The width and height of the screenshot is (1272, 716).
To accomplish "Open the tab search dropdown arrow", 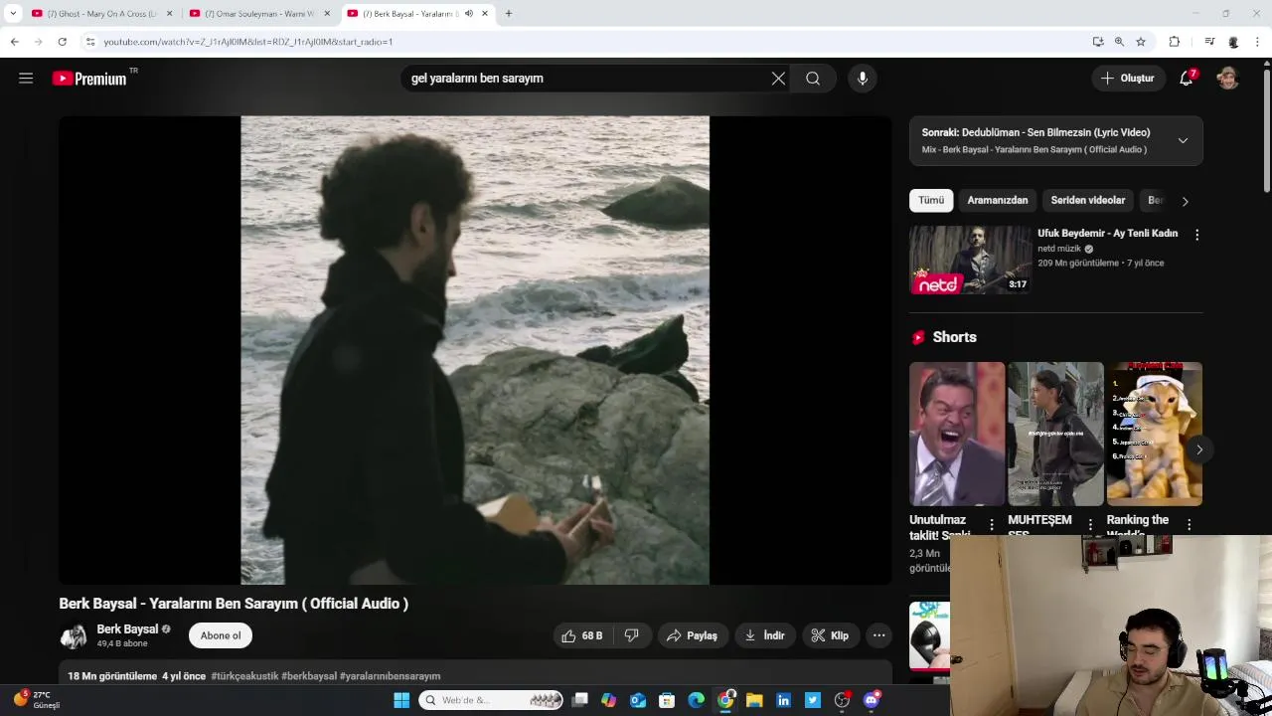I will [13, 14].
